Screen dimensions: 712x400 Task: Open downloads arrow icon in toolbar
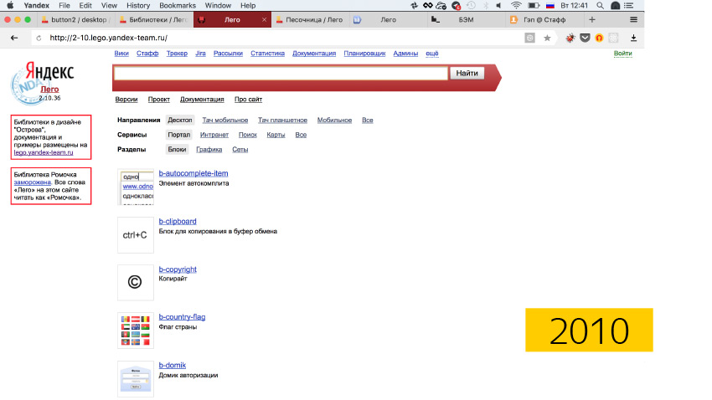click(x=633, y=38)
